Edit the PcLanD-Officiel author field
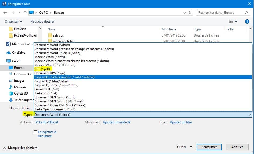The height and width of the screenshot is (154, 254). click(47, 122)
